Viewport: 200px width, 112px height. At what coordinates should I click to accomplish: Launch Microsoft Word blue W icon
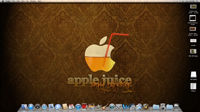coord(126,107)
